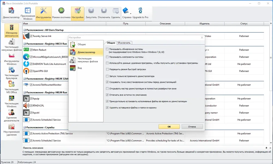Collapse the All Users Startup group
Viewport: 273px width, 164px height.
pos(25,30)
